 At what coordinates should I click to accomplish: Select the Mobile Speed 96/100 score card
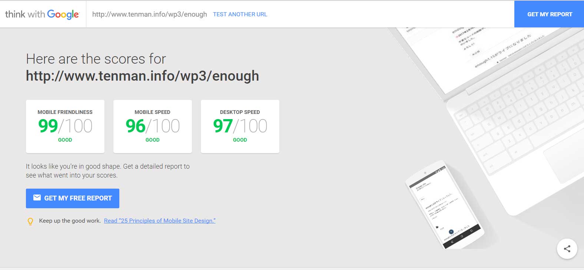click(x=153, y=126)
